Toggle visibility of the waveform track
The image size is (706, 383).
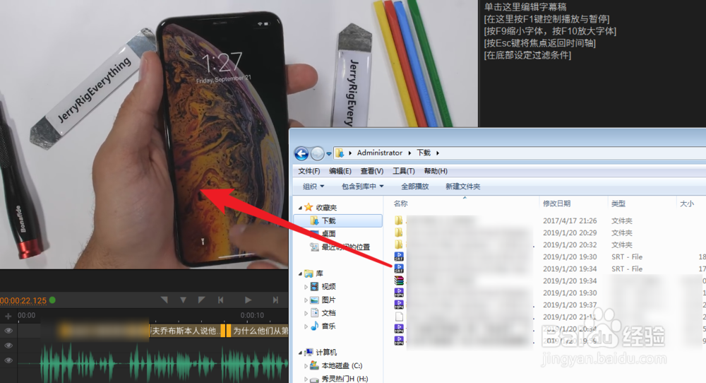coord(8,360)
